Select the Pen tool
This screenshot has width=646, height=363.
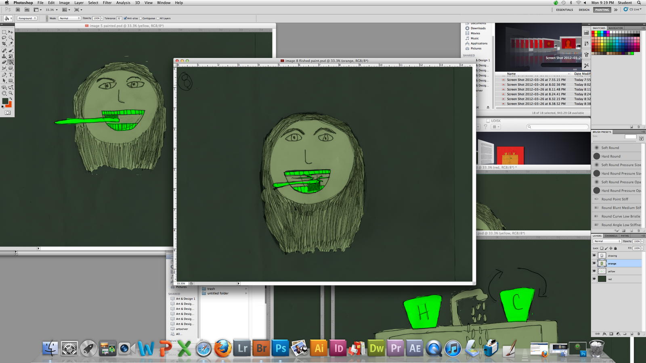point(4,75)
